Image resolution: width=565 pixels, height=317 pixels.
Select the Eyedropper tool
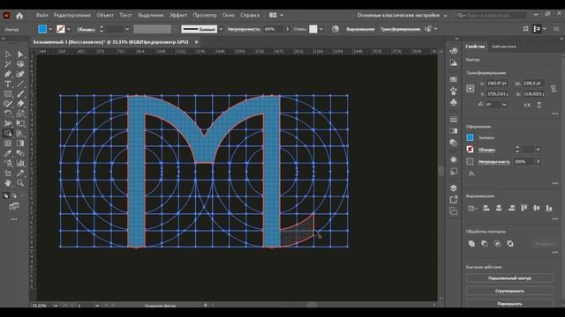[8, 153]
